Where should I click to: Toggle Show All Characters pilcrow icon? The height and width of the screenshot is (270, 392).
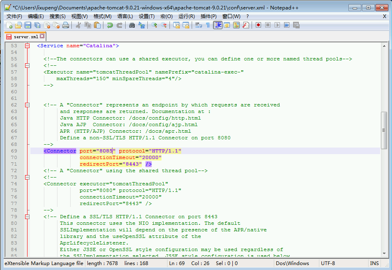point(208,25)
